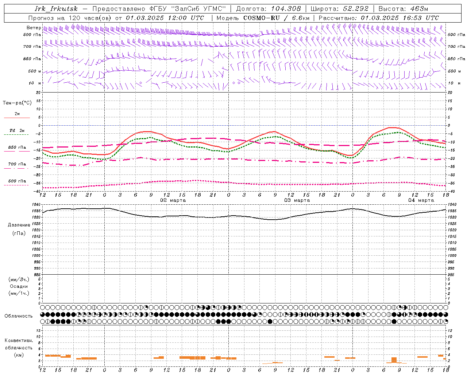
Task: Click the 'Ветер' wind label
Action: pyautogui.click(x=34, y=28)
